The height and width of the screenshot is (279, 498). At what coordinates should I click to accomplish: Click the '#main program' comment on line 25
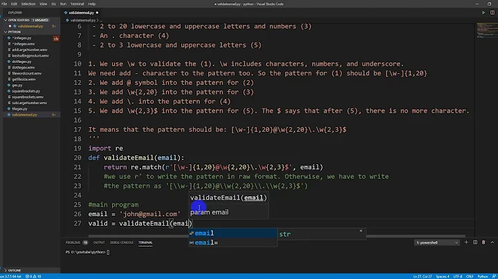tap(113, 205)
